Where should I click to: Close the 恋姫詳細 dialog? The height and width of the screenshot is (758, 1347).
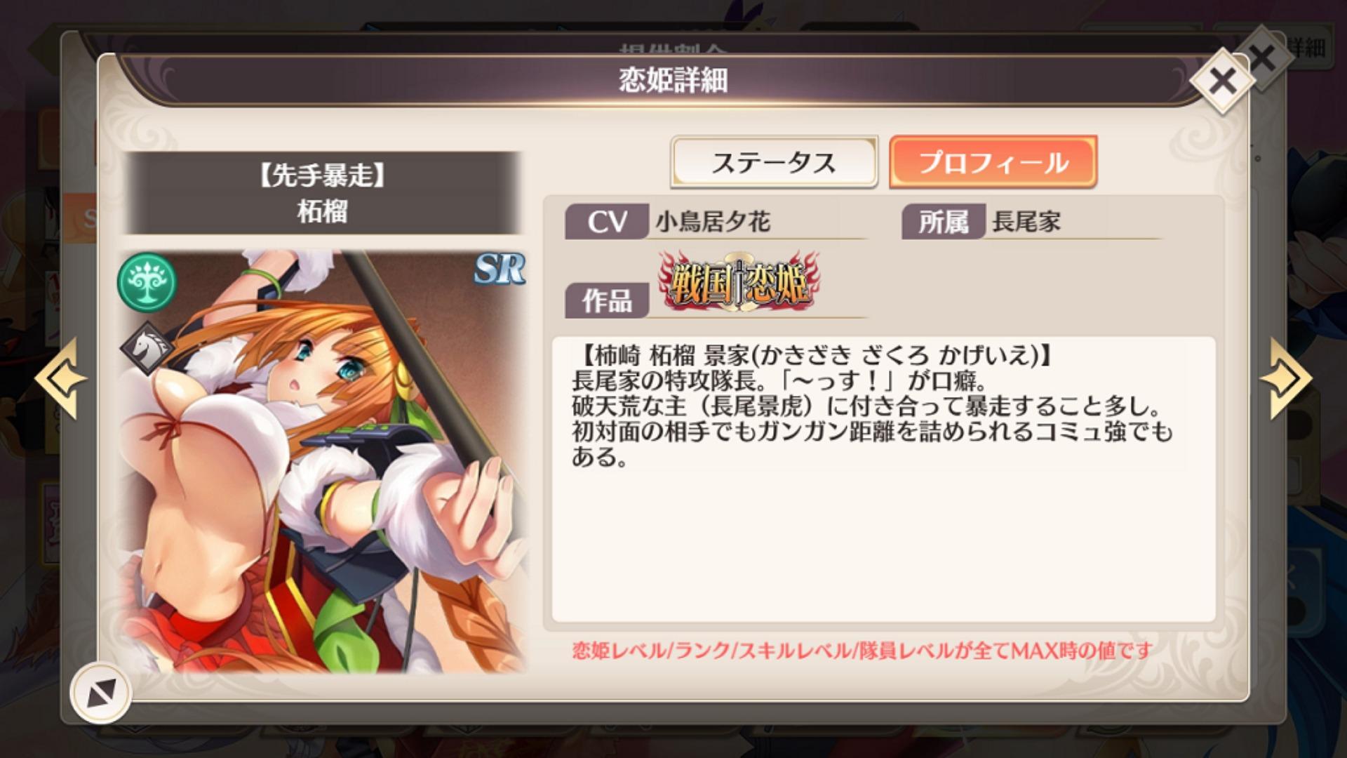pyautogui.click(x=1222, y=81)
